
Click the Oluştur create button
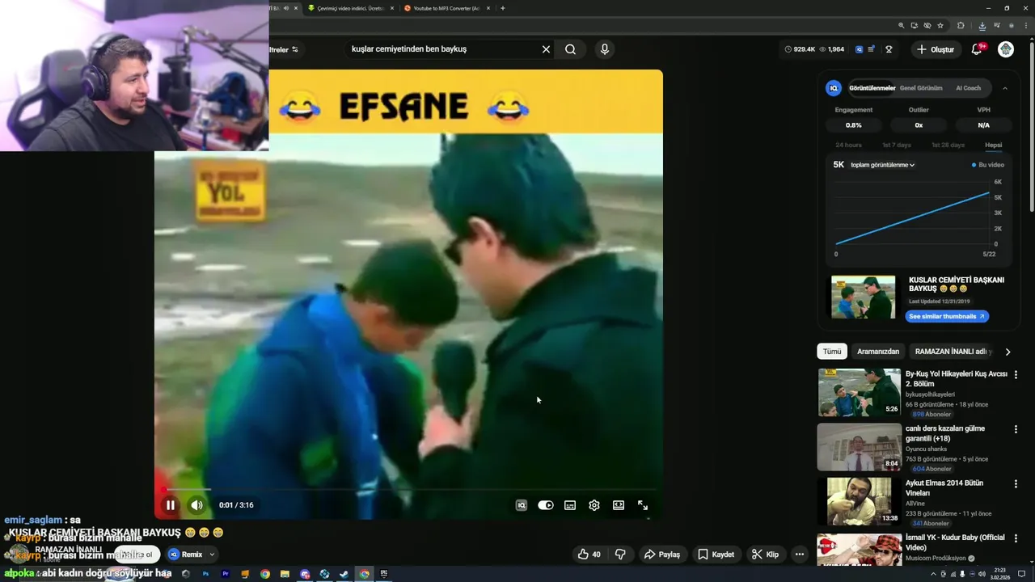[936, 49]
